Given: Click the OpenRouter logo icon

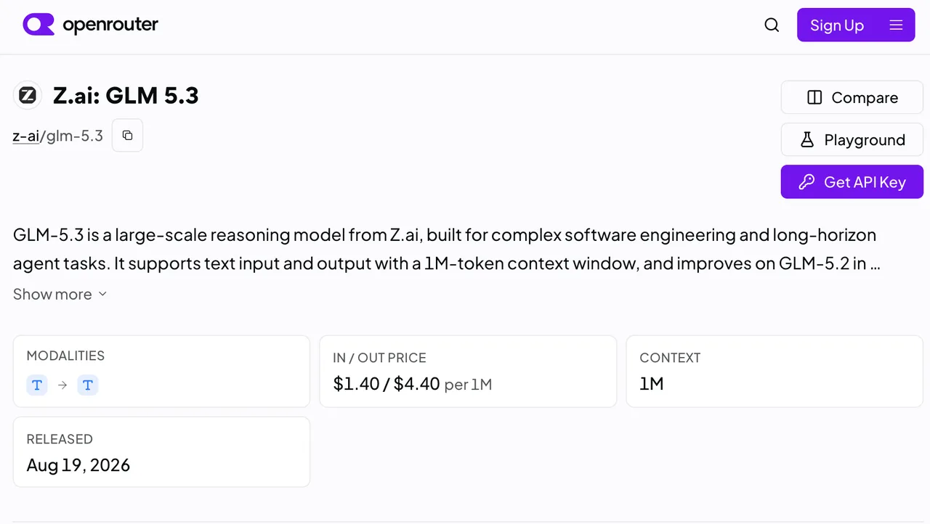Looking at the screenshot, I should 39,25.
